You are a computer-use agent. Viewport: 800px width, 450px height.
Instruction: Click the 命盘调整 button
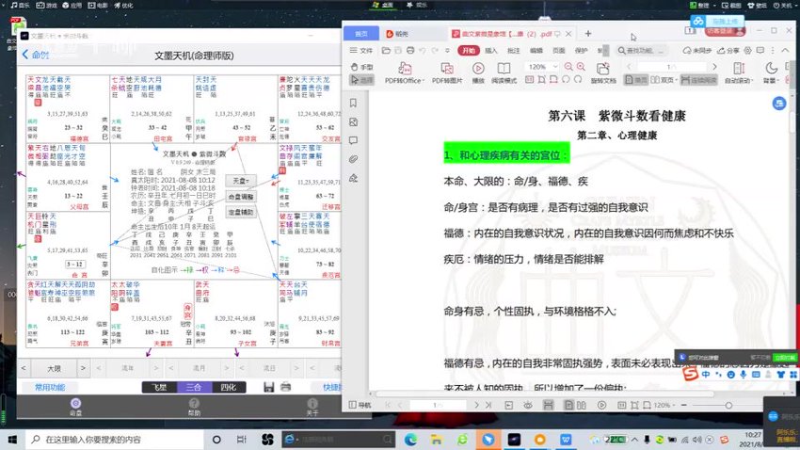click(241, 197)
